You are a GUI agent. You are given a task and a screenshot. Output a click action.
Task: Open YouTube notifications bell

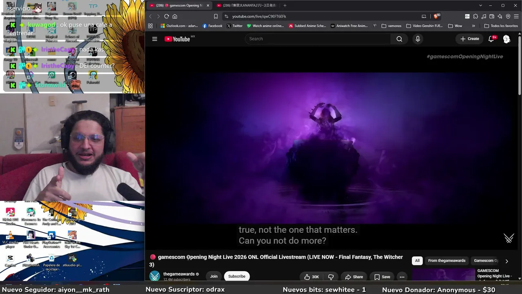coord(491,39)
